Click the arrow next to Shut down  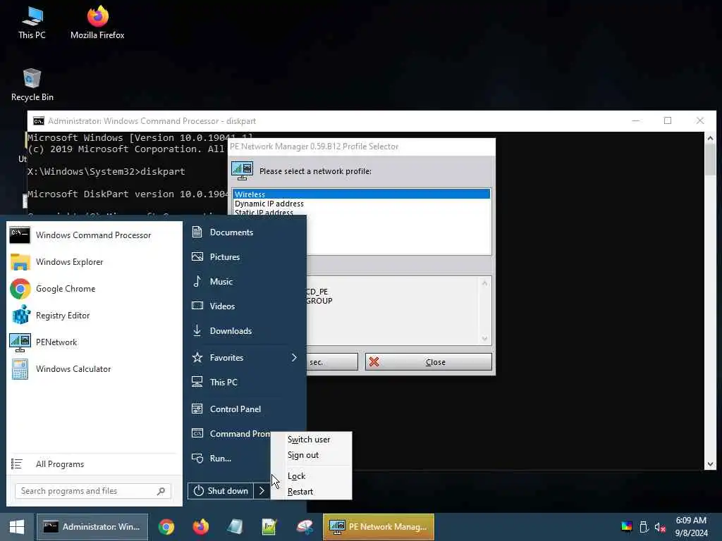tap(262, 491)
